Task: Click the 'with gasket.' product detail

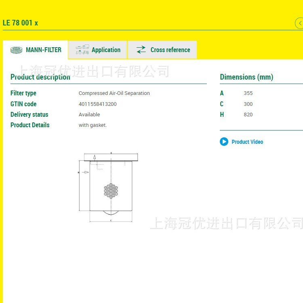Action: point(93,125)
